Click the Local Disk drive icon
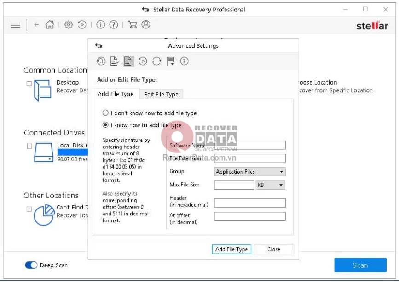This screenshot has width=399, height=282. [44, 152]
